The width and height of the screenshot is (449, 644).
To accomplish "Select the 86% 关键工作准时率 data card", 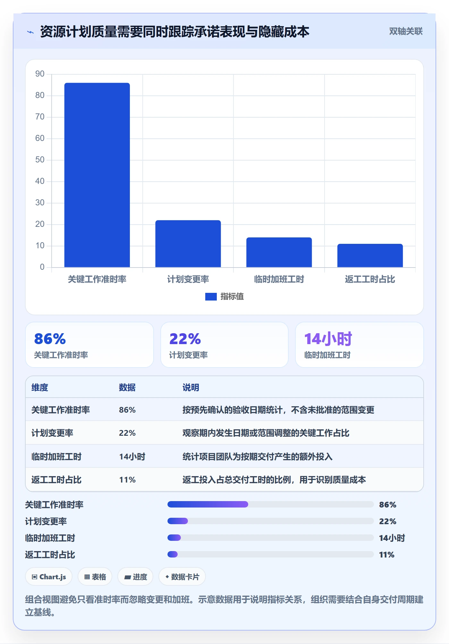I will tap(89, 345).
